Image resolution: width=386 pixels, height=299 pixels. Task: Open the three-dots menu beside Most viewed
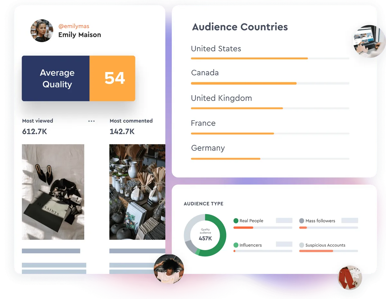91,121
